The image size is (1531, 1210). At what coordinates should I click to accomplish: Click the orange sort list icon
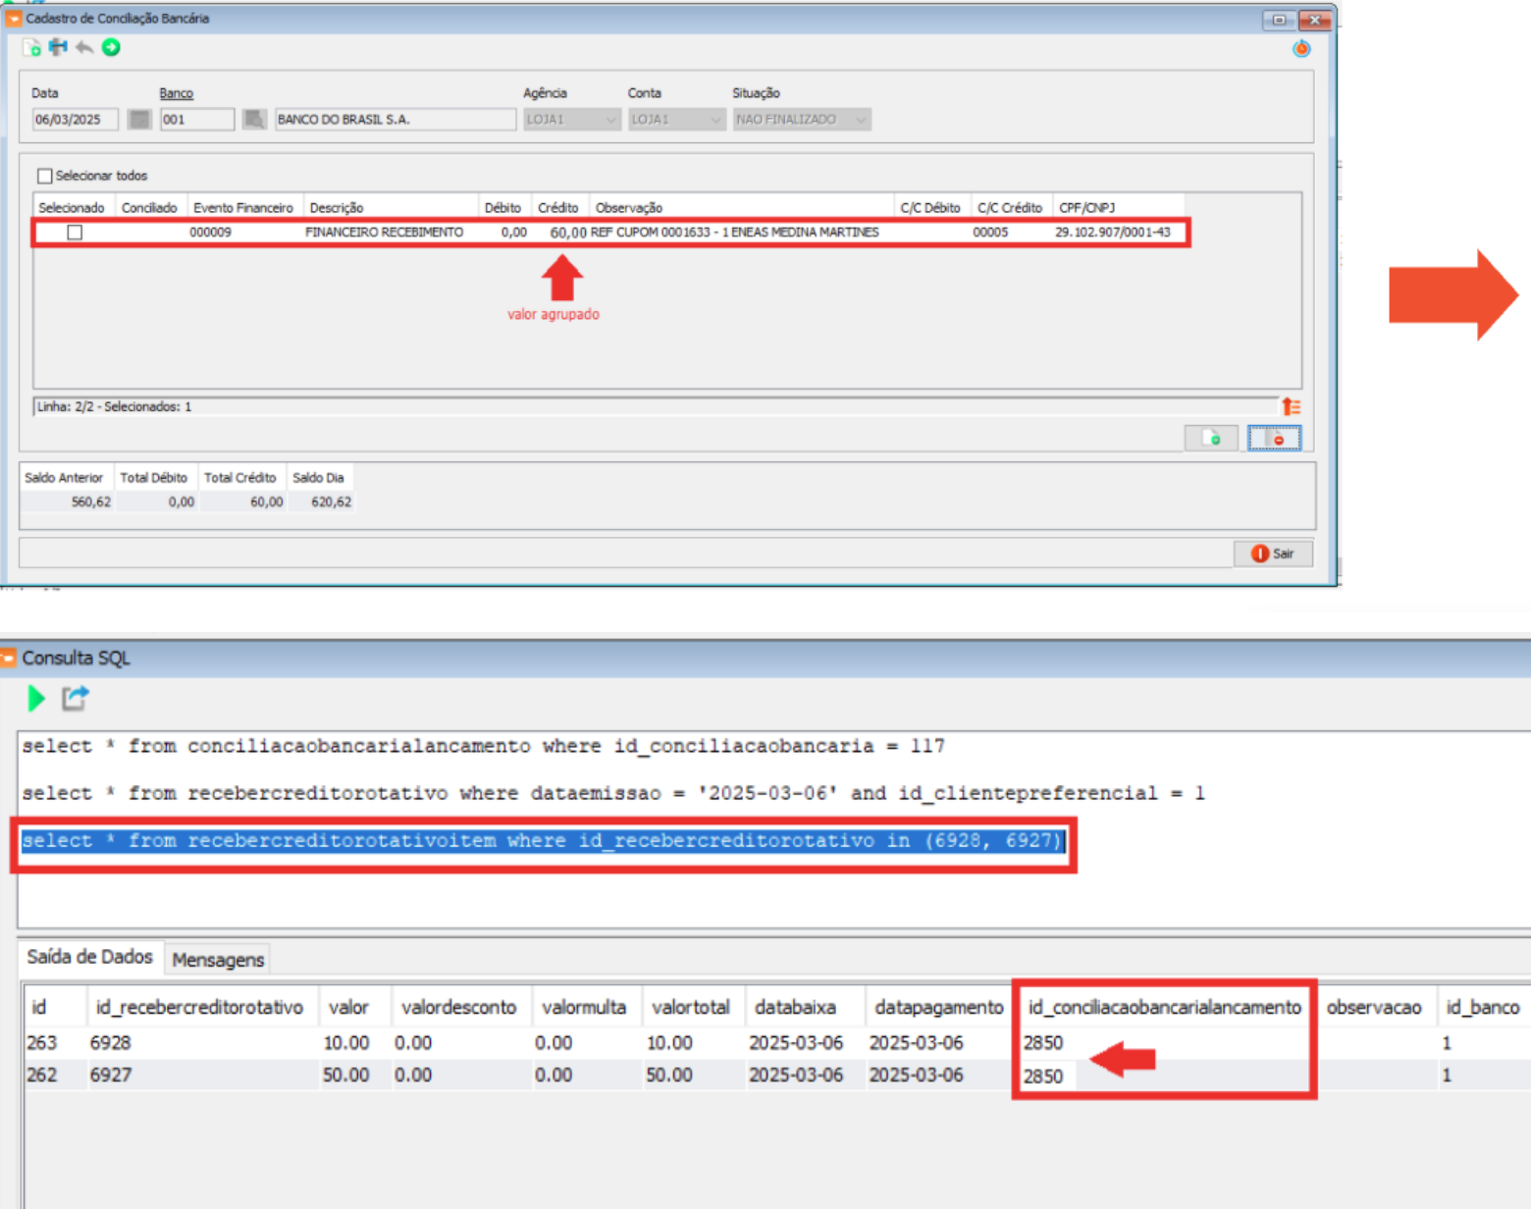pos(1291,406)
